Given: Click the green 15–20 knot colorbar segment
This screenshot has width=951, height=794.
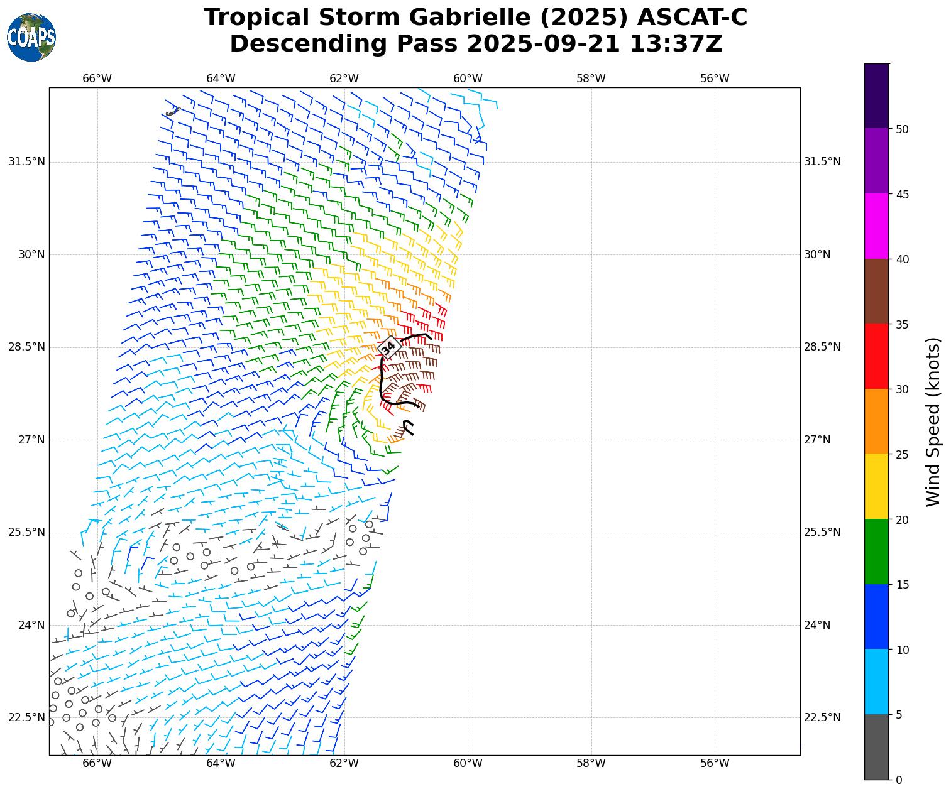Looking at the screenshot, I should [x=876, y=552].
